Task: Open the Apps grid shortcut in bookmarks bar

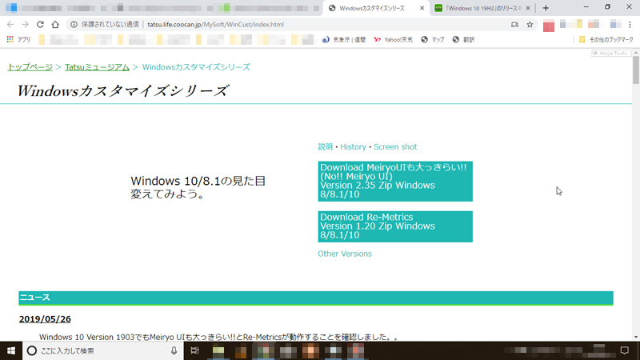Action: click(18, 39)
